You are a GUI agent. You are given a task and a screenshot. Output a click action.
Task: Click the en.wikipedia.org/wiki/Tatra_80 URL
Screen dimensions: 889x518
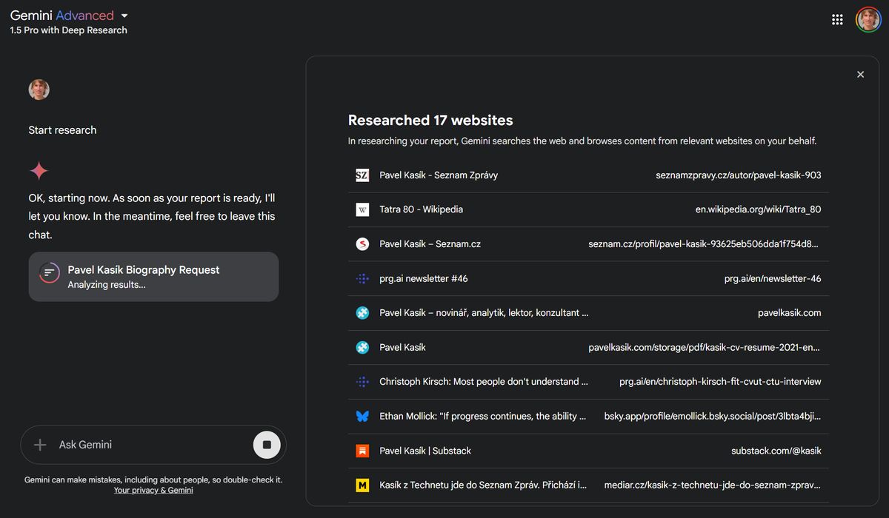[758, 209]
